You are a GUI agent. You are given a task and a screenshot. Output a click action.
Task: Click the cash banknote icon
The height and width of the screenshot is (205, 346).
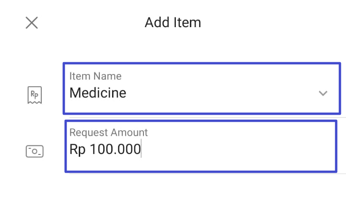click(35, 151)
